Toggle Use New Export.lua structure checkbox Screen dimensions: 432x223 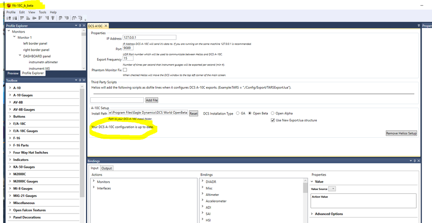point(273,120)
